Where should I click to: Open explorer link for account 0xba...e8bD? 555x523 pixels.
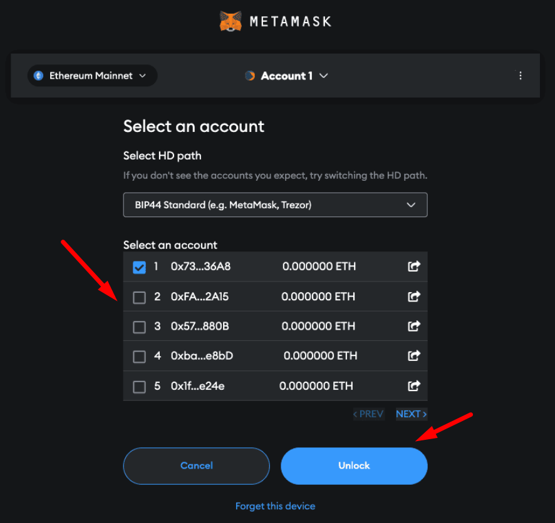(x=414, y=355)
